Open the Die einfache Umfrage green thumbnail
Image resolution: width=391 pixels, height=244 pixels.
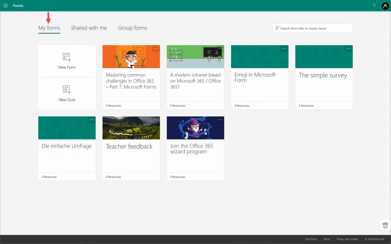point(67,128)
